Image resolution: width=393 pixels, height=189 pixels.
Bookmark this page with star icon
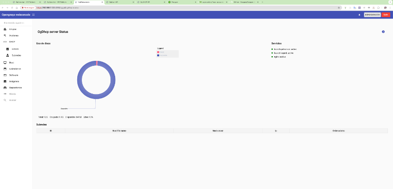[339, 8]
